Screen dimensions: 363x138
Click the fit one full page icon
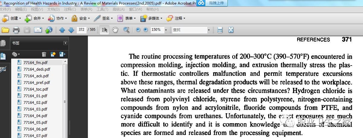click(231, 30)
